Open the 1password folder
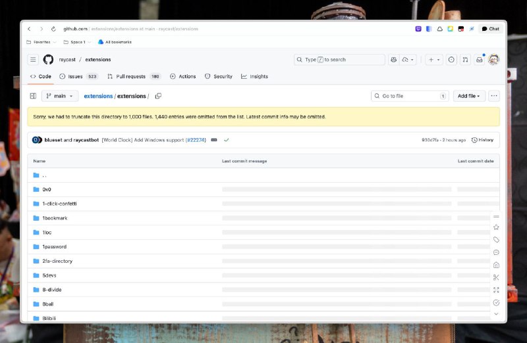This screenshot has height=343, width=527. (54, 246)
